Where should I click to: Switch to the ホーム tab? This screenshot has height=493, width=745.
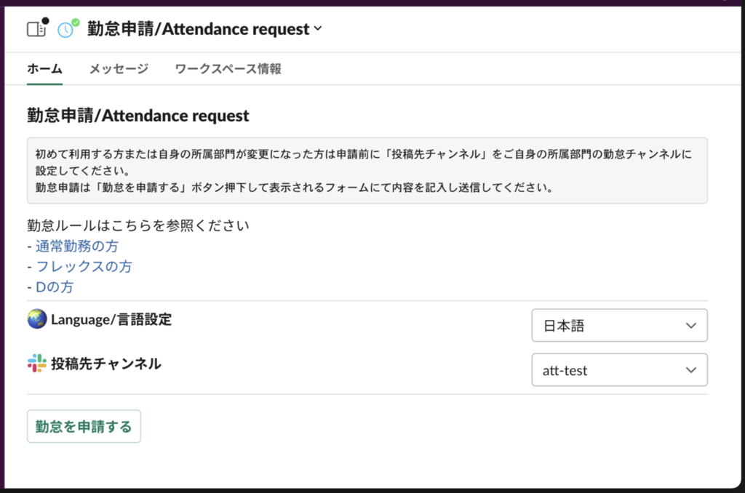[44, 69]
